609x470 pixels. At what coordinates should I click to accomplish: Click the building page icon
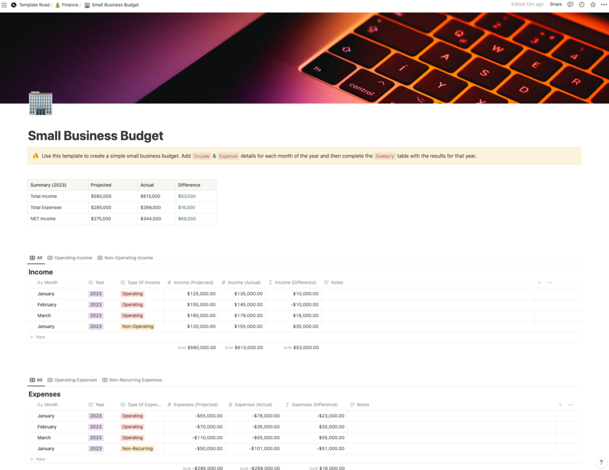tap(41, 103)
